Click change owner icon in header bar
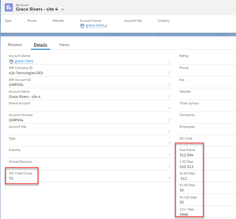The height and width of the screenshot is (219, 236). click(106, 26)
